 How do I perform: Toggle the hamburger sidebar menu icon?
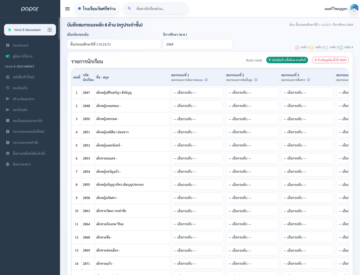(x=67, y=9)
